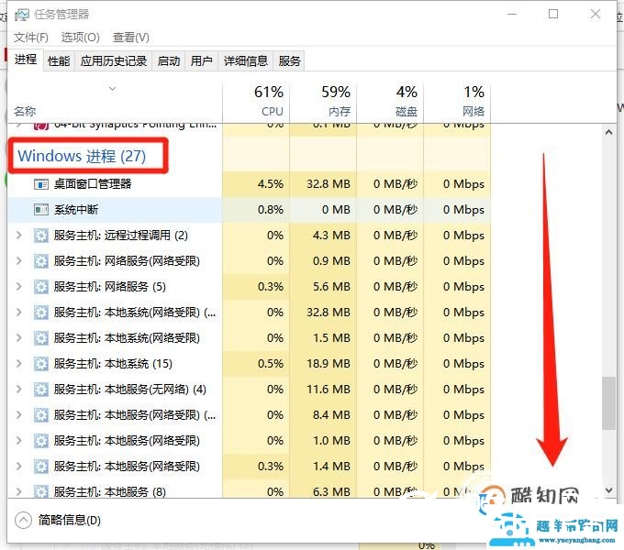Screen dimensions: 624x550
Task: Click the 4.5% CPU value
Action: pyautogui.click(x=270, y=184)
